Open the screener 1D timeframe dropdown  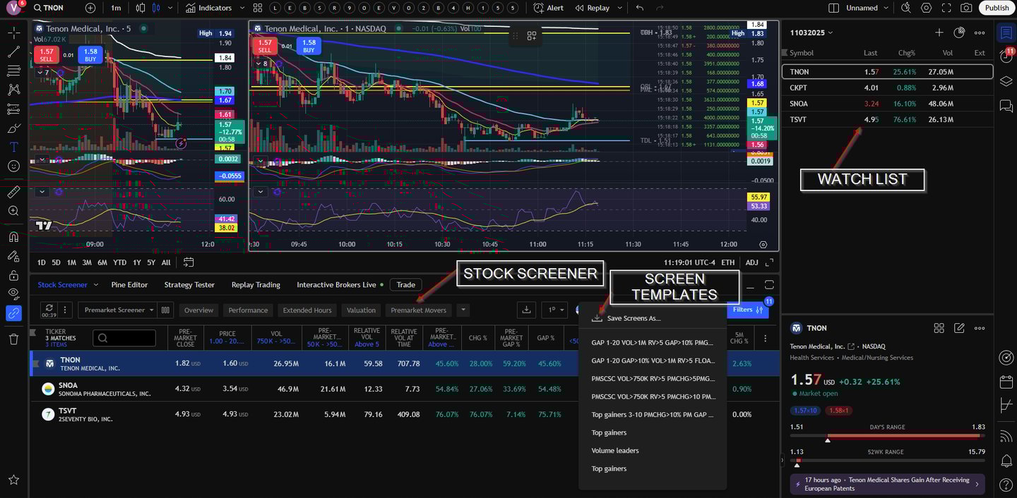coord(554,310)
